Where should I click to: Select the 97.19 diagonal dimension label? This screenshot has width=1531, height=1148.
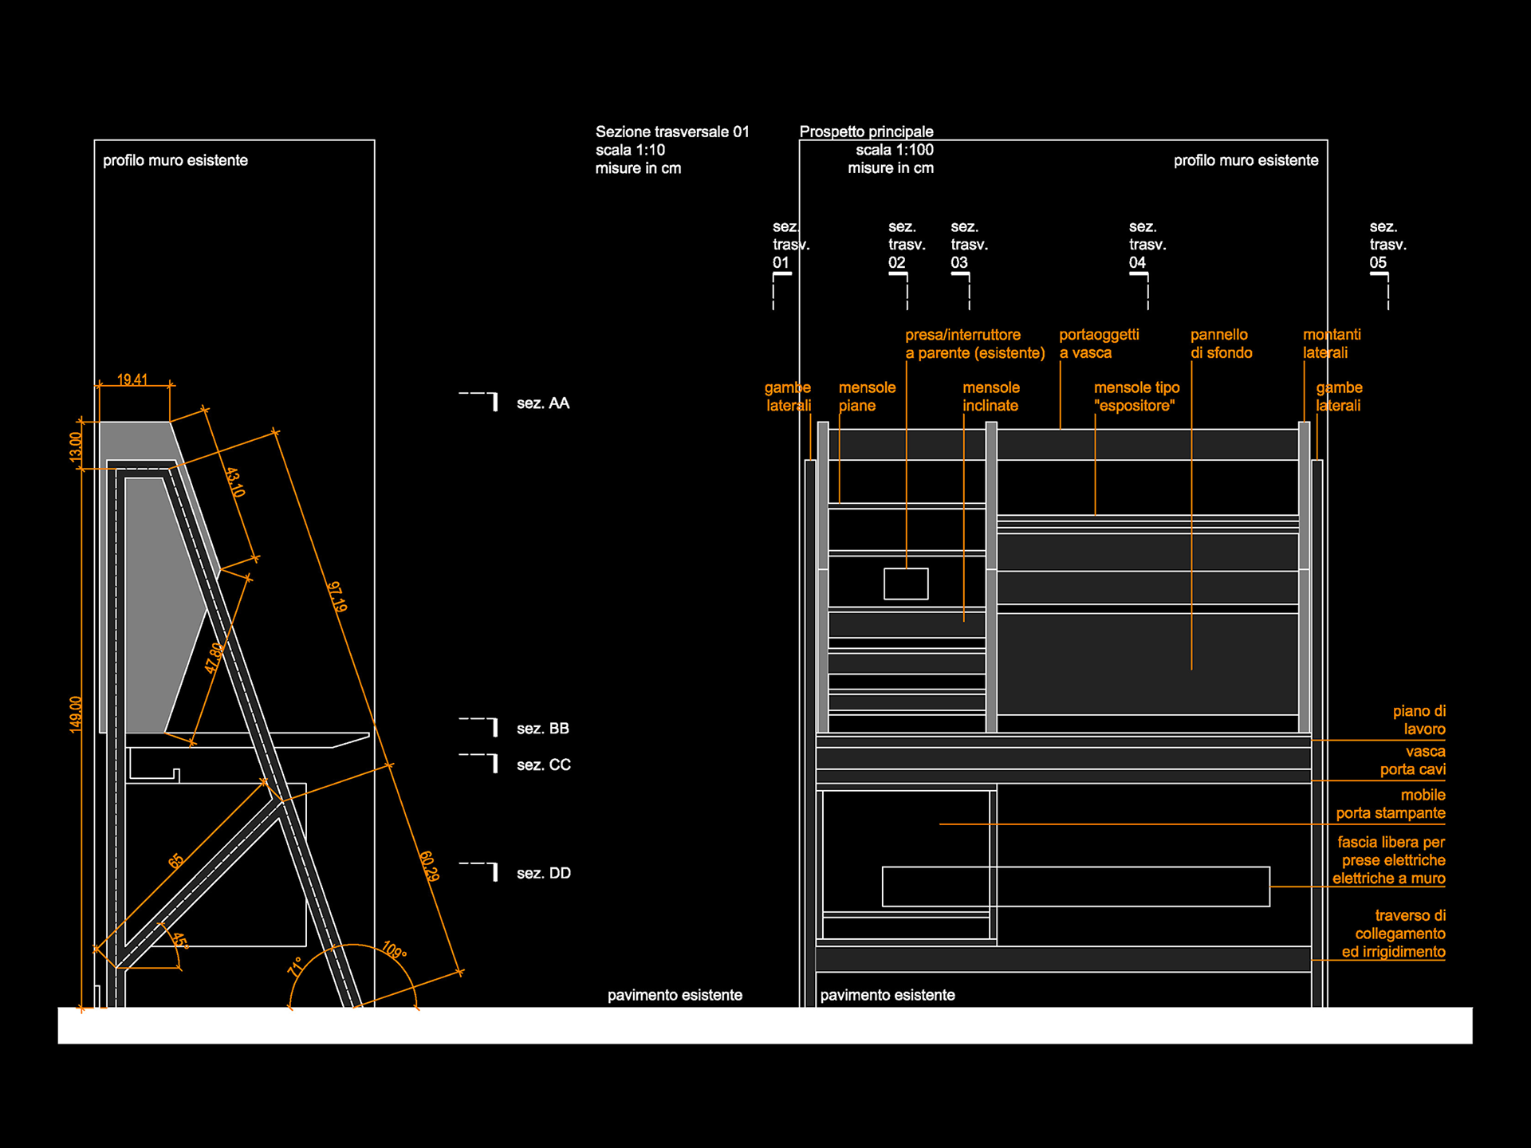tap(337, 597)
